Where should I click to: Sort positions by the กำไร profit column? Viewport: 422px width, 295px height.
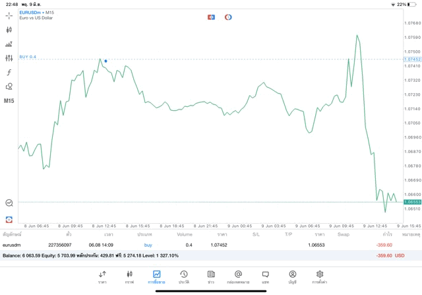pos(386,234)
